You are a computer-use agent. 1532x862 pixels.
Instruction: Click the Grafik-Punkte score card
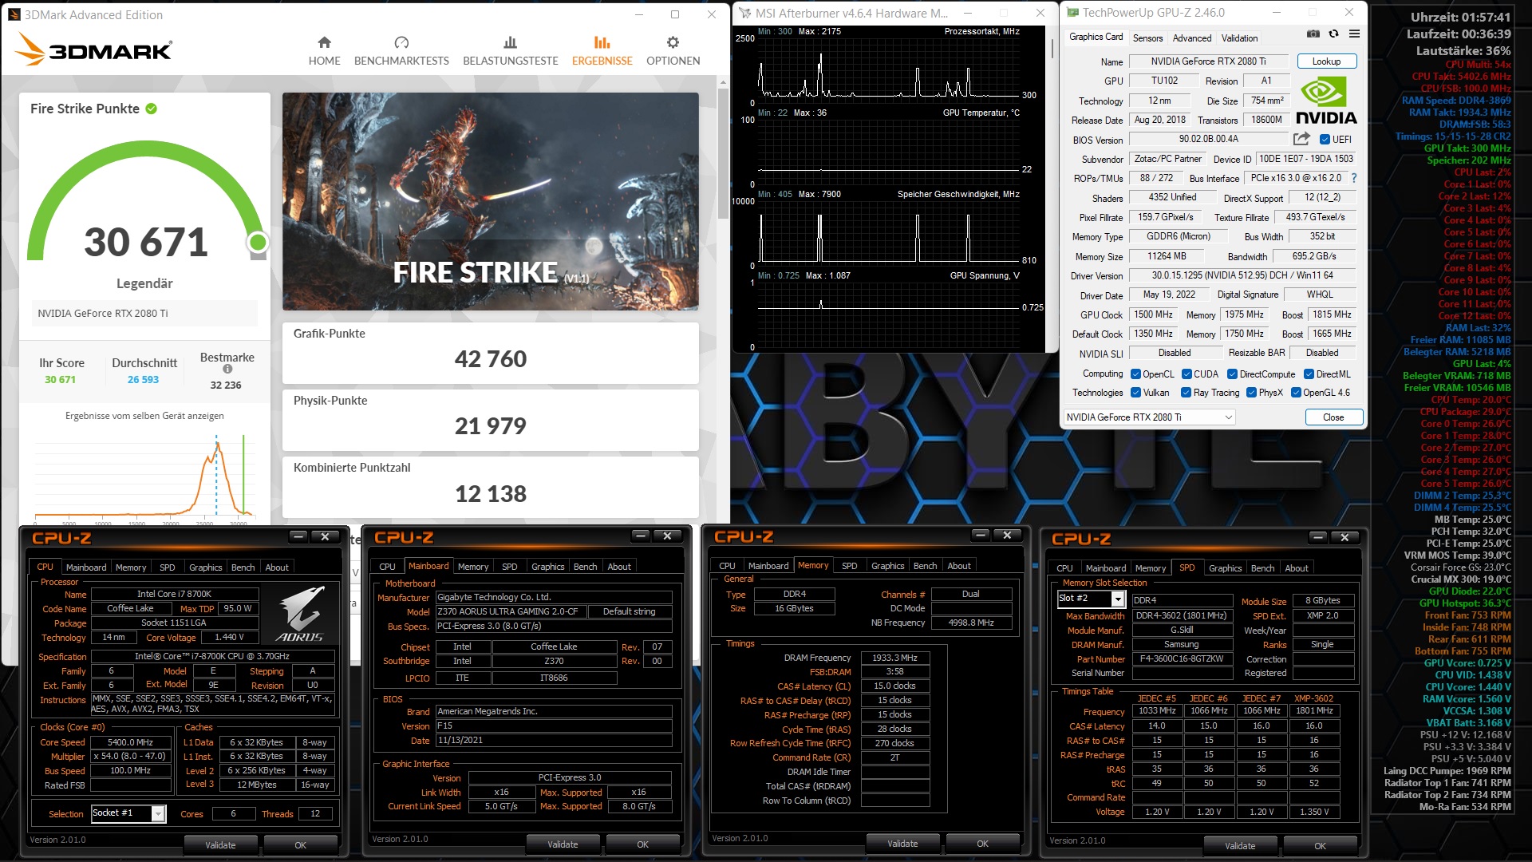[490, 353]
